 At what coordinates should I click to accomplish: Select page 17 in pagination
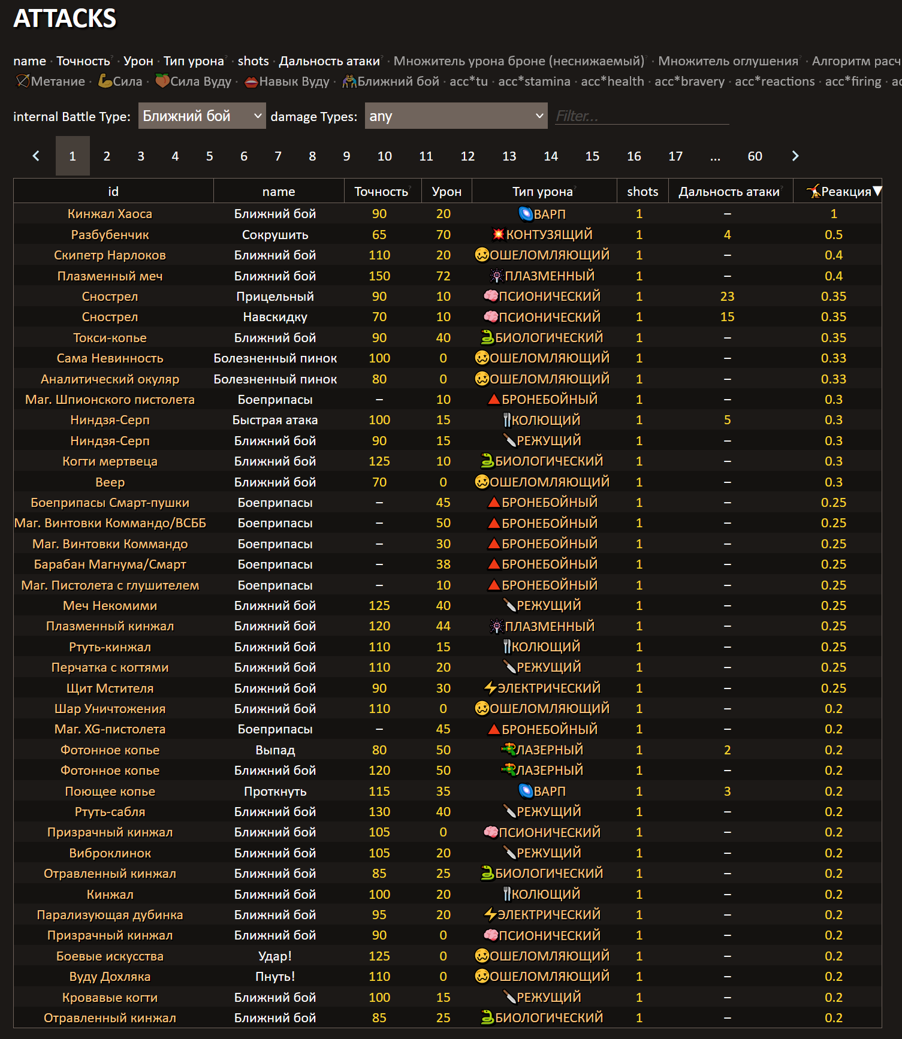tap(675, 156)
